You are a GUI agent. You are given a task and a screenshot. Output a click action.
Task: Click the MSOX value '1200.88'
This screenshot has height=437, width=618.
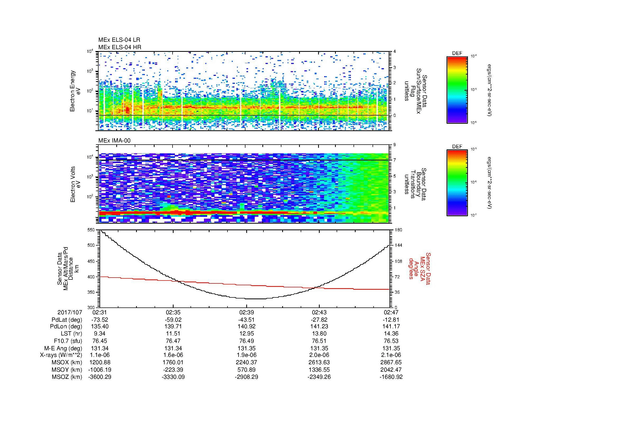pos(100,362)
